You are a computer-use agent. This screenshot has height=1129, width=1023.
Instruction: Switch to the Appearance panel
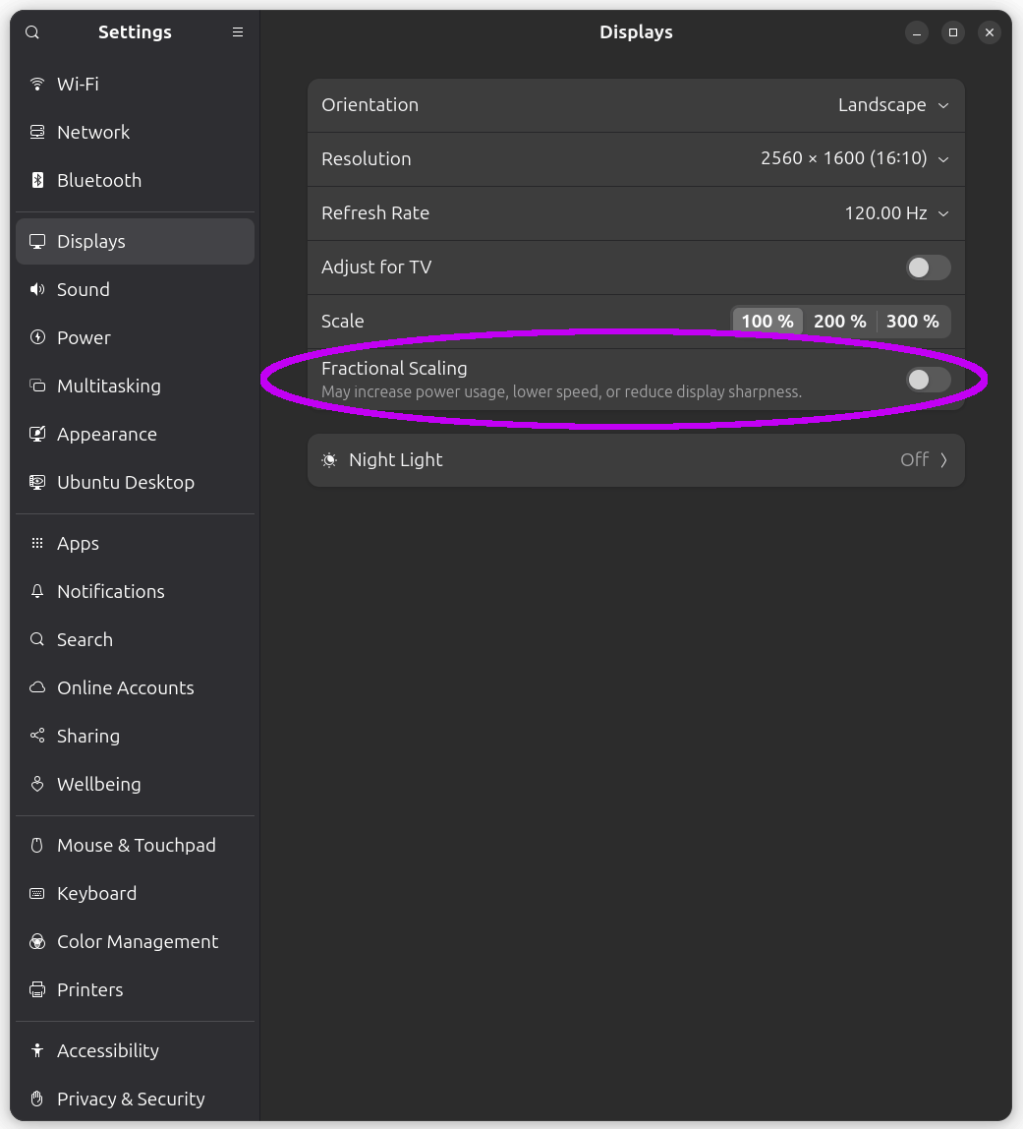106,434
